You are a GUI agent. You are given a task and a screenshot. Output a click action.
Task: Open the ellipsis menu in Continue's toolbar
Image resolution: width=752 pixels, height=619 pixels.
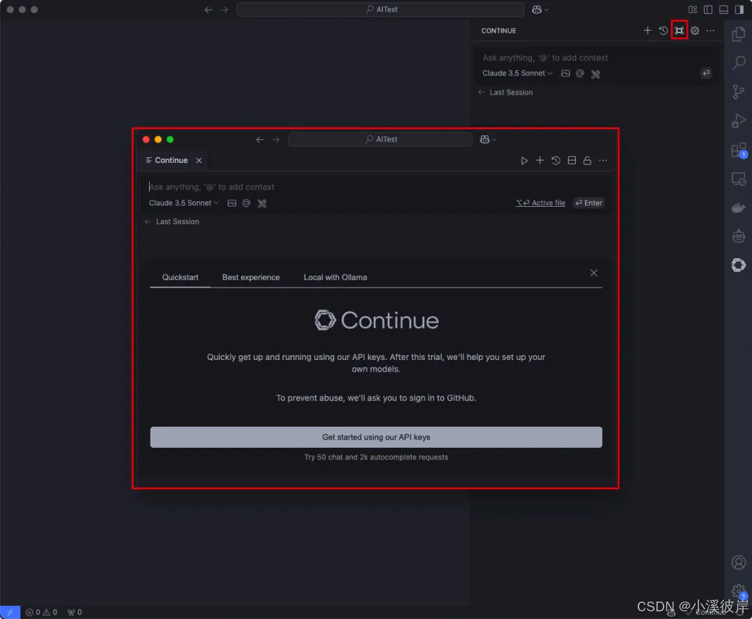coord(603,160)
